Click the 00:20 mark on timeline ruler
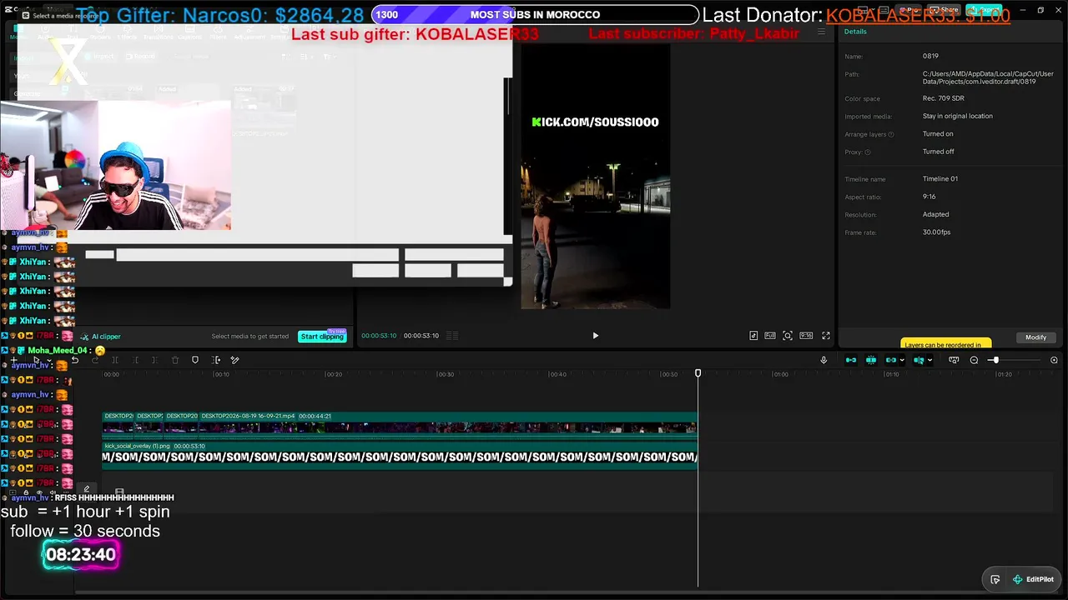 [334, 375]
